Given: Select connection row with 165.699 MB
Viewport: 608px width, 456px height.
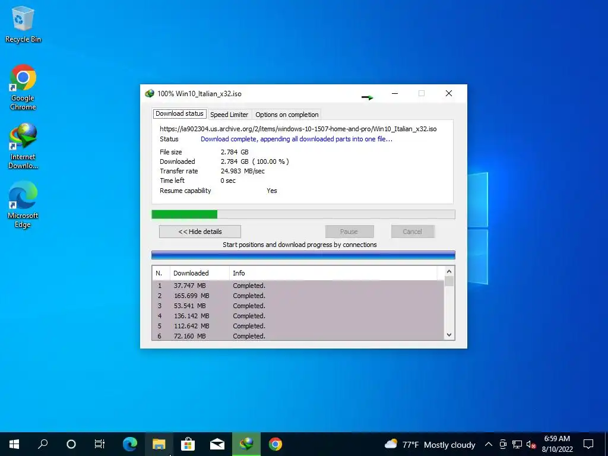Looking at the screenshot, I should (298, 296).
